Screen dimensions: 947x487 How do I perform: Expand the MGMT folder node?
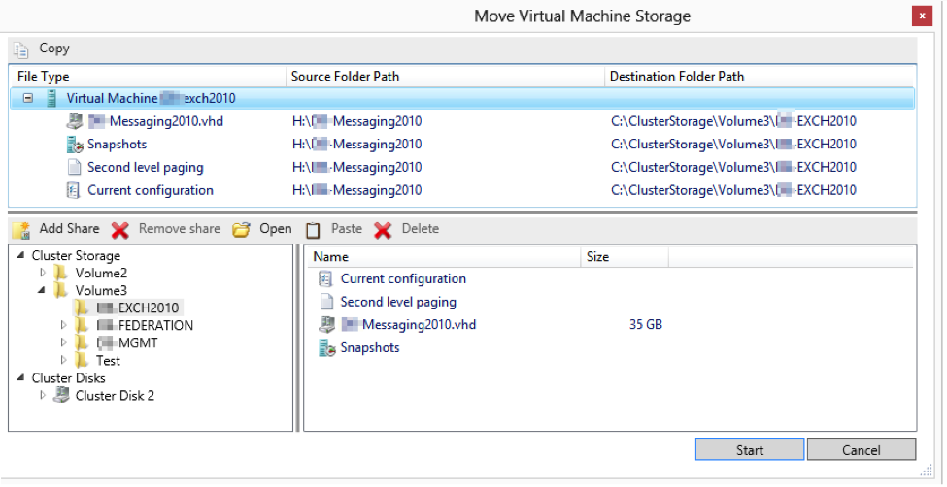pyautogui.click(x=63, y=342)
